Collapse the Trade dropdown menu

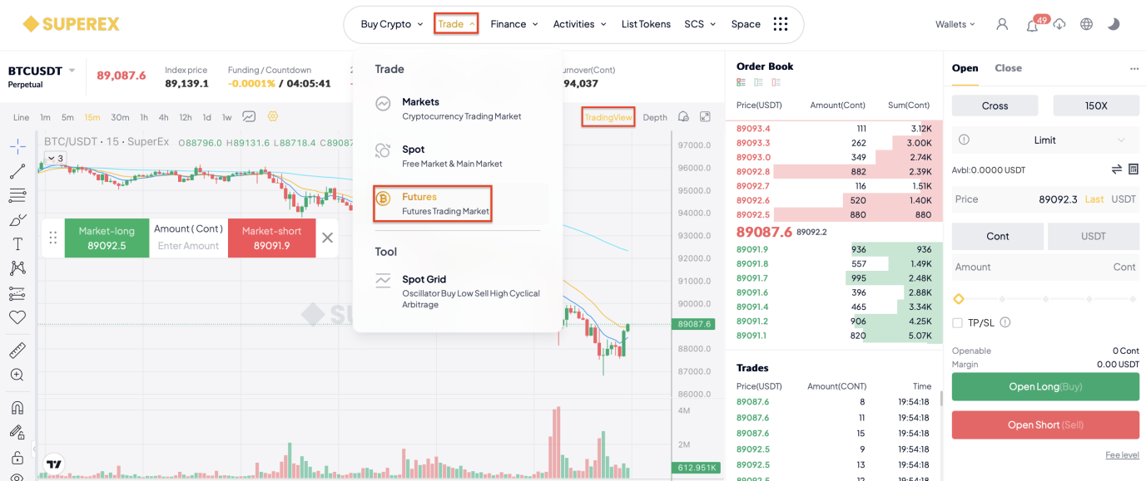click(456, 24)
